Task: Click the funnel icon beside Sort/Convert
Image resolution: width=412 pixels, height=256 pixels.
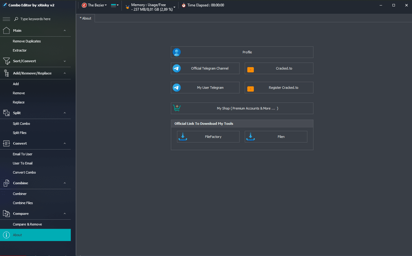Action: point(6,61)
